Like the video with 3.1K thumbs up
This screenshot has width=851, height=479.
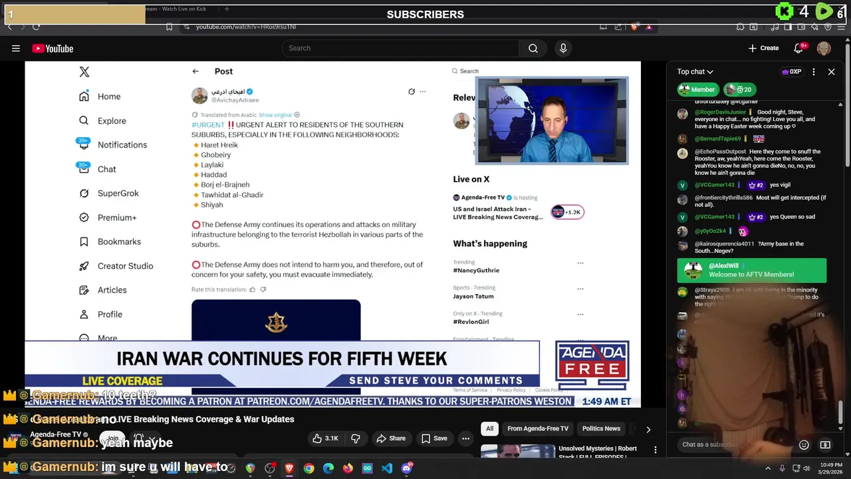coord(326,438)
